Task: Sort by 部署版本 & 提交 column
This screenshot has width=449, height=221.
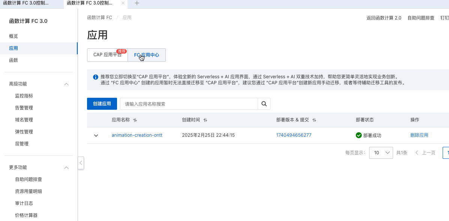Action: pyautogui.click(x=314, y=120)
